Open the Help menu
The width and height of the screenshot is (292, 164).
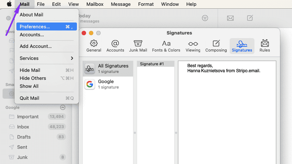(x=191, y=4)
